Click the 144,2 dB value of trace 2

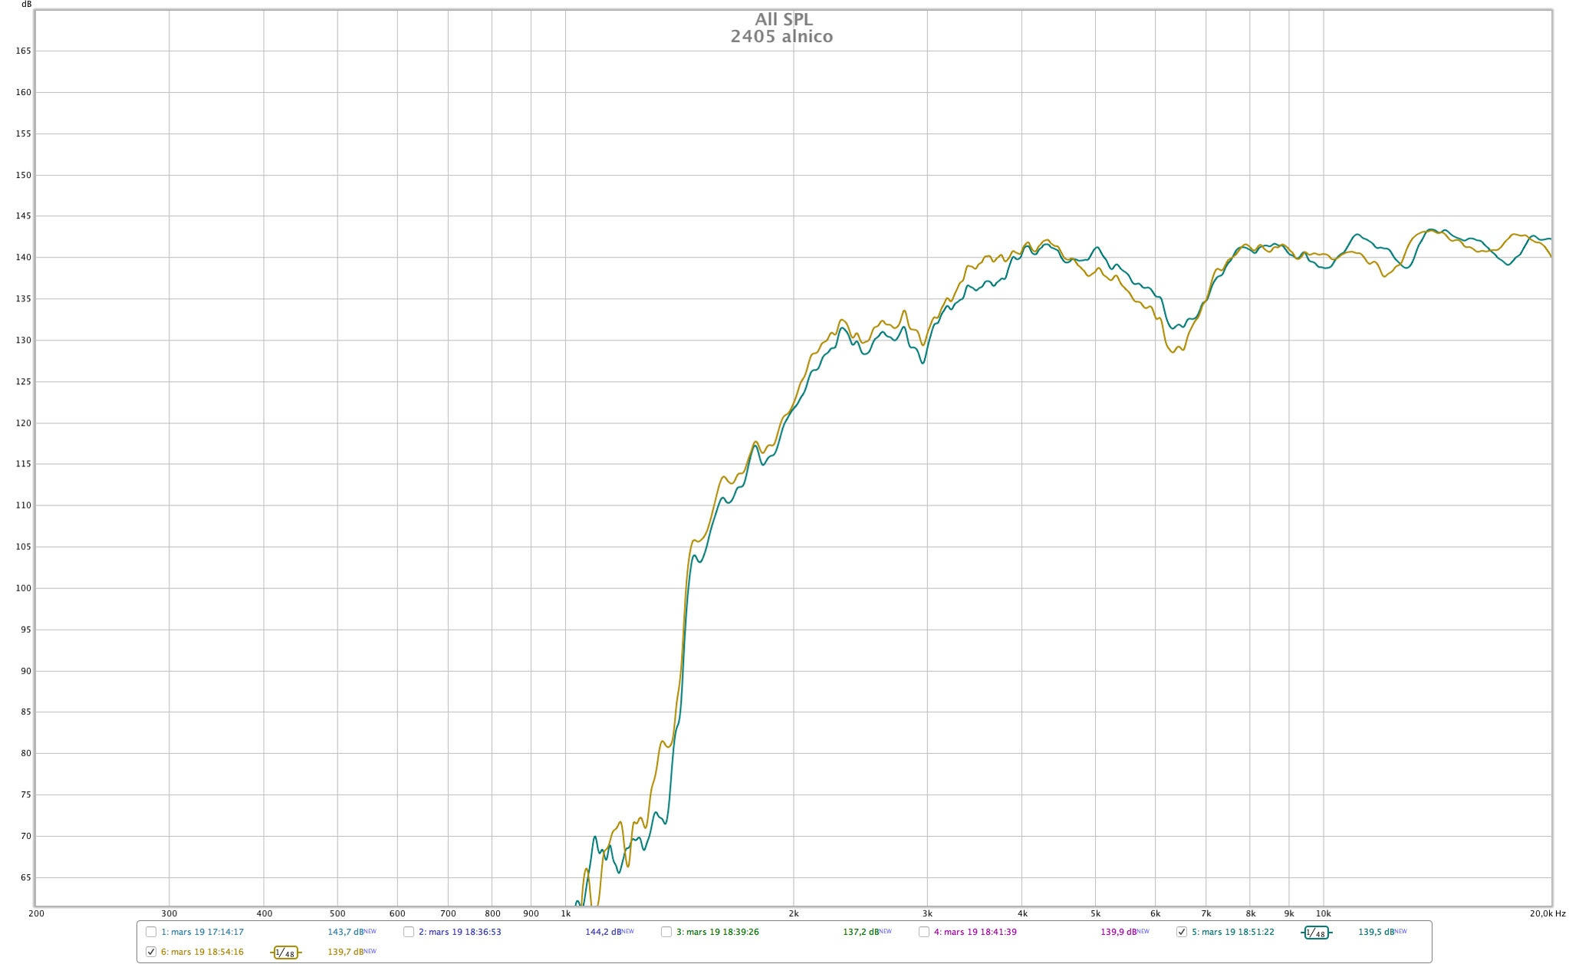click(x=604, y=932)
